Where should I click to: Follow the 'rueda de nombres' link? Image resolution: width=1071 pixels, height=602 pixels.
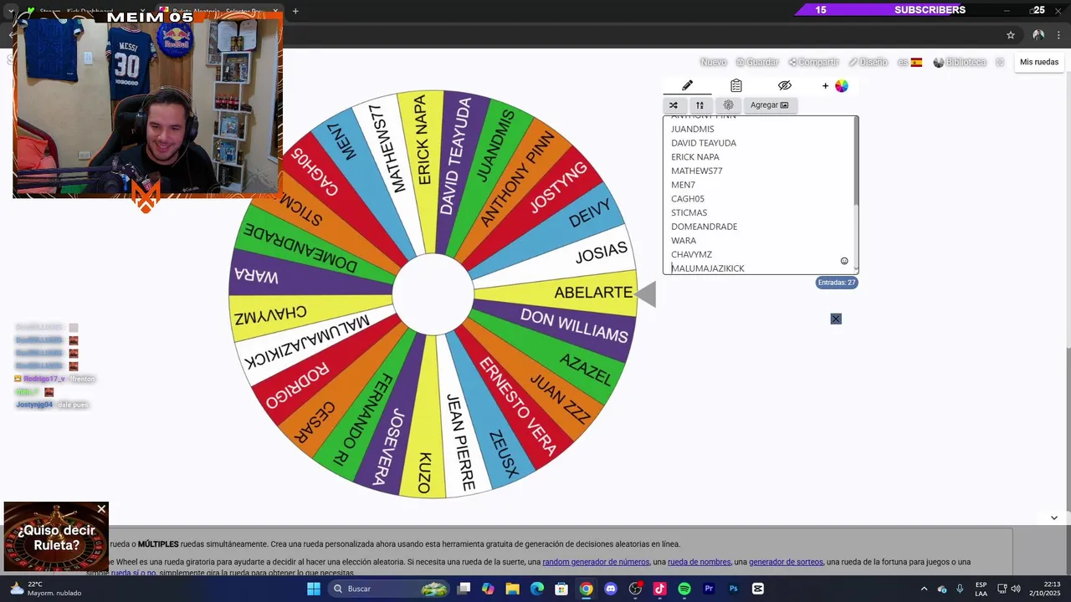(x=699, y=562)
